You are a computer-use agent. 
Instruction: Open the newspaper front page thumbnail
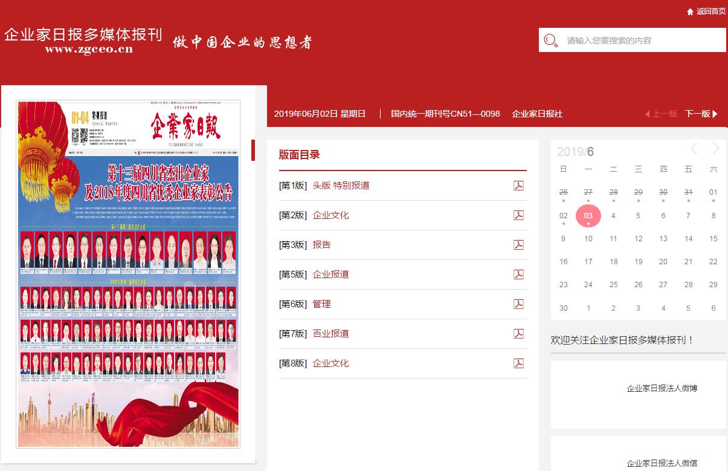click(x=128, y=274)
